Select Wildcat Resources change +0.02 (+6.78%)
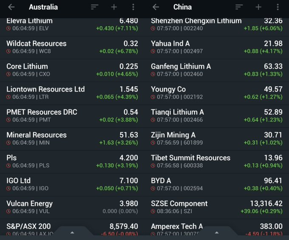This screenshot has width=289, height=240. (x=119, y=51)
